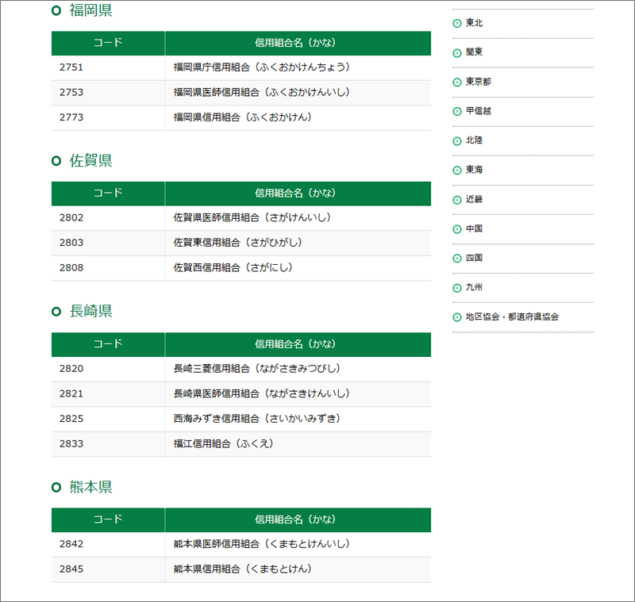Open the 地区協会・都道府県協会 link
Viewport: 635px width, 602px height.
point(512,316)
